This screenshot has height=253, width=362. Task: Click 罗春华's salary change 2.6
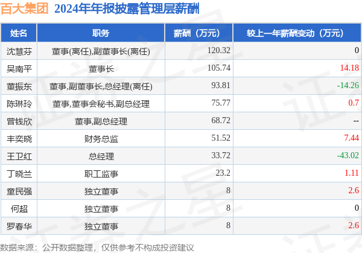354,225
